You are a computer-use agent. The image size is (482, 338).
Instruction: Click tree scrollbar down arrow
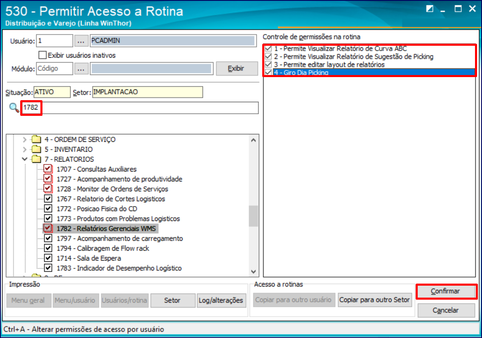[x=254, y=272]
